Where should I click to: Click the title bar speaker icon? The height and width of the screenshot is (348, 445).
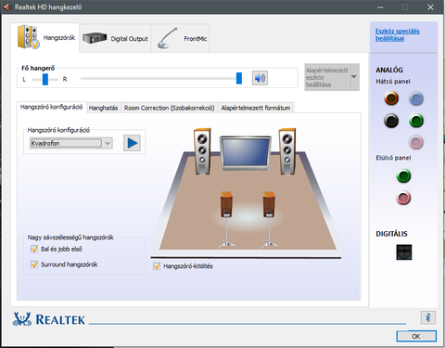[7, 6]
